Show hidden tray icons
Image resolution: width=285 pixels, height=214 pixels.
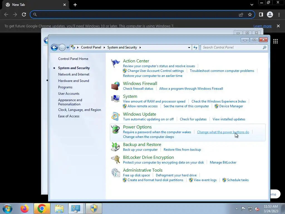[x=237, y=209]
